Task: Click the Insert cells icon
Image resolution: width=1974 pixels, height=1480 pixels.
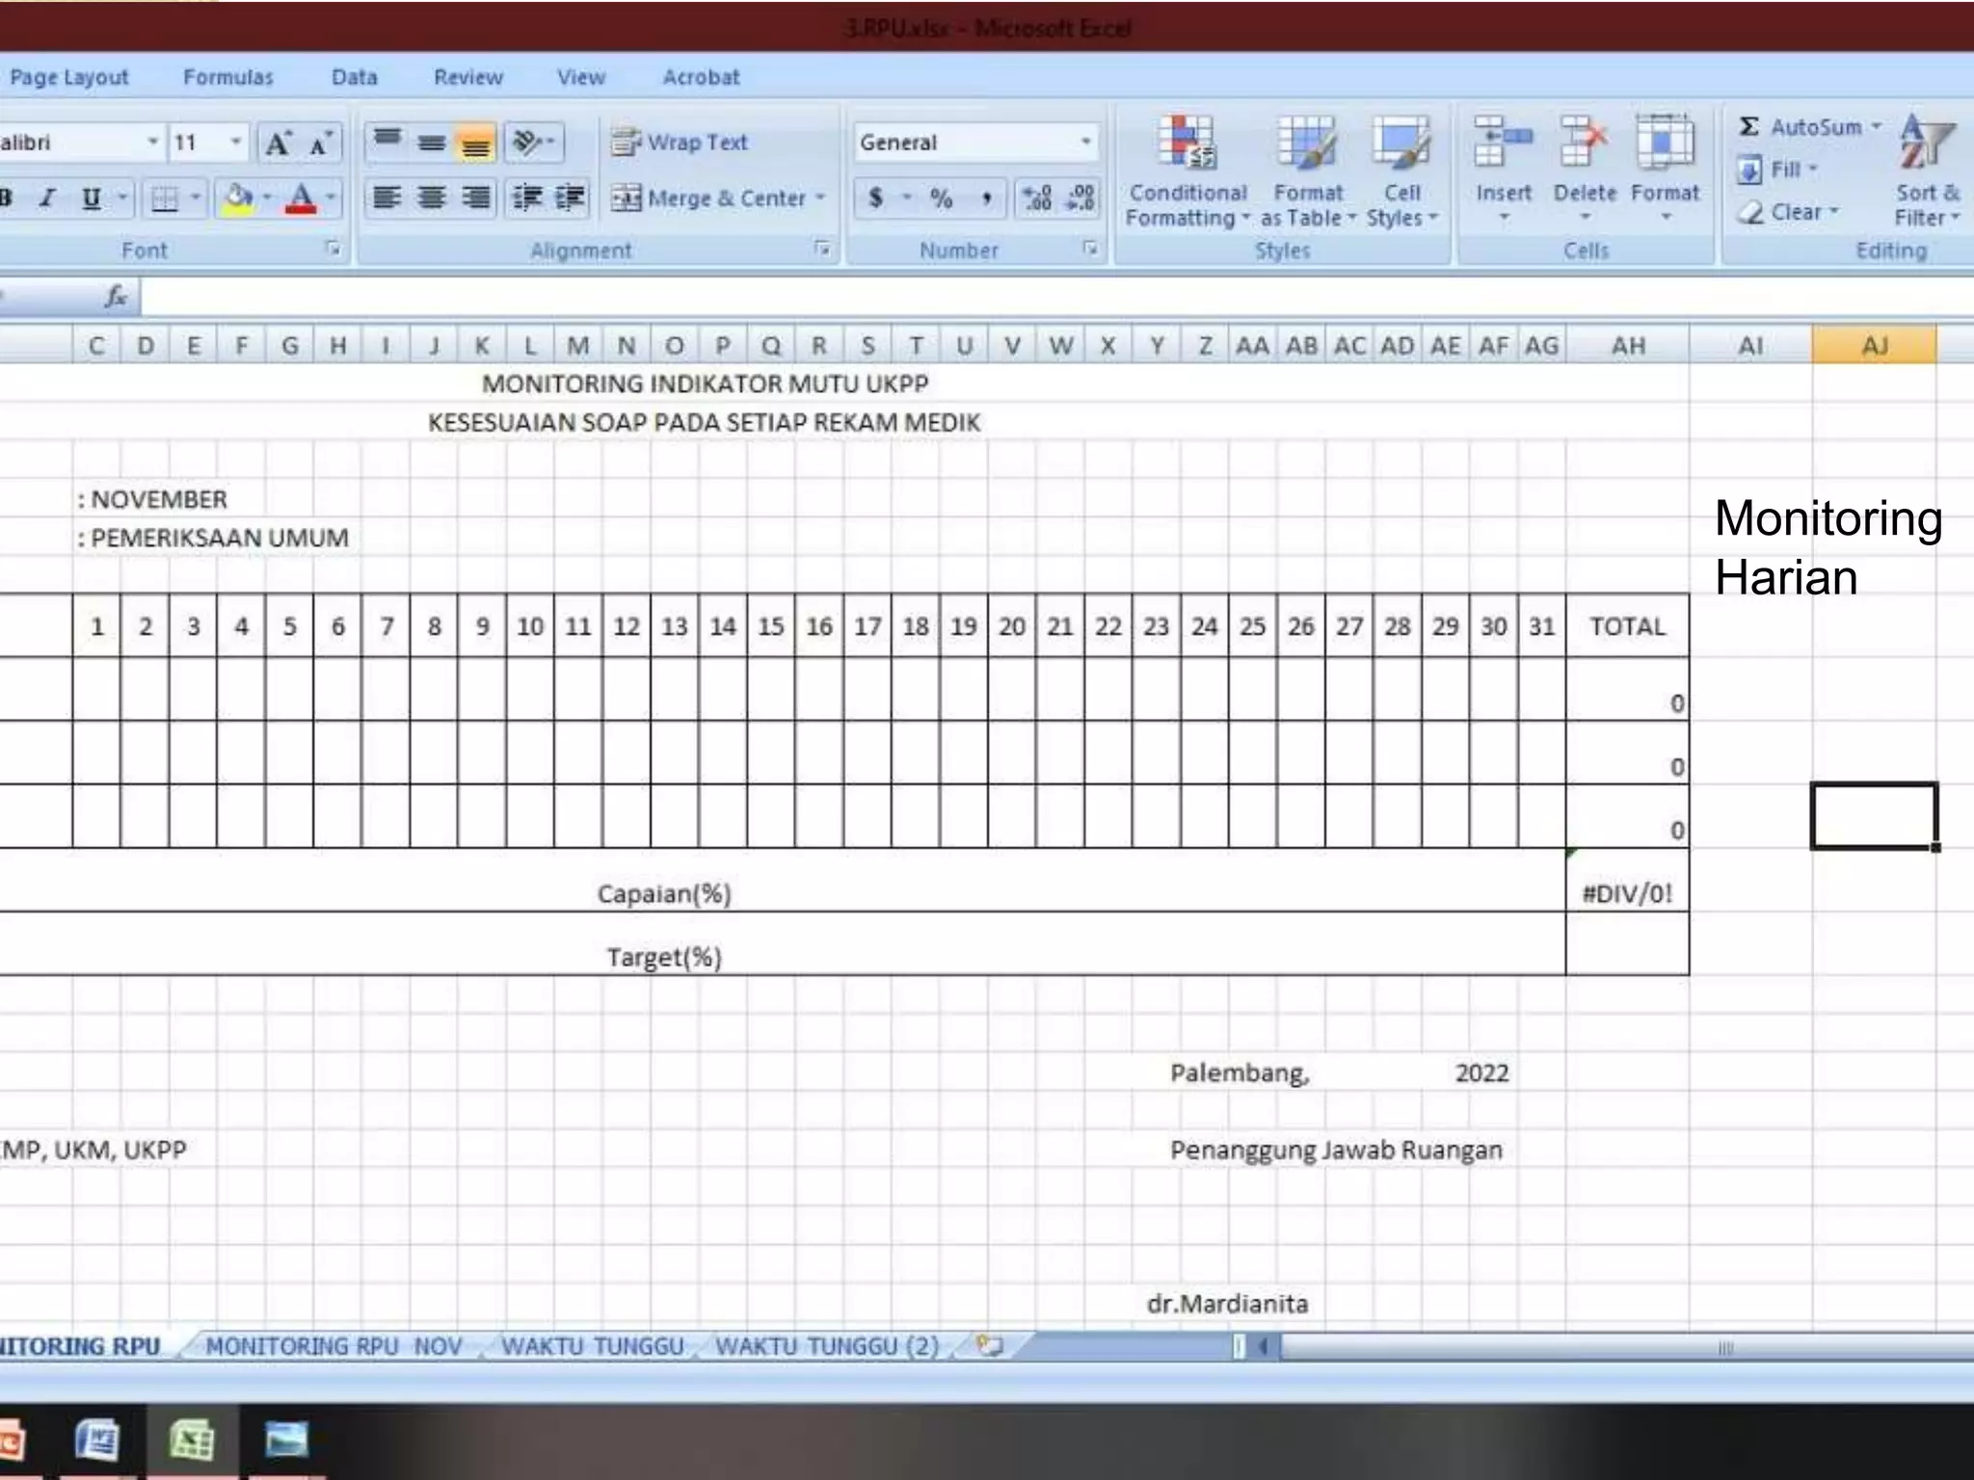Action: click(x=1502, y=145)
